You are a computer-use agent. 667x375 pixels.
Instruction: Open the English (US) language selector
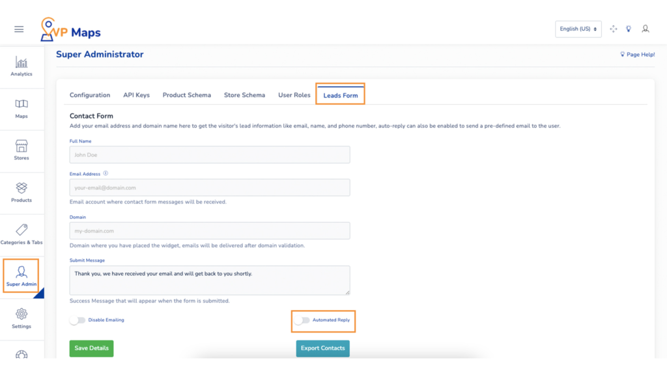coord(578,29)
